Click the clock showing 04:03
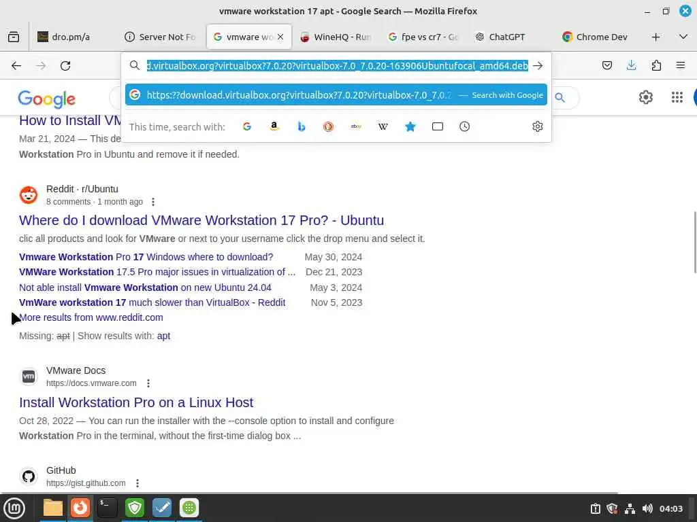The width and height of the screenshot is (697, 522). tap(670, 508)
